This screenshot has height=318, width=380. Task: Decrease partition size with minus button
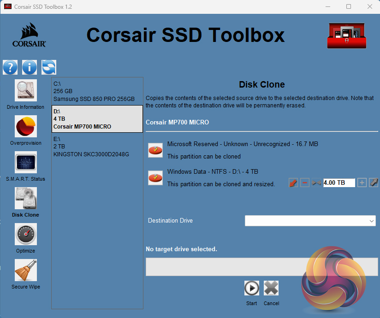pos(305,183)
